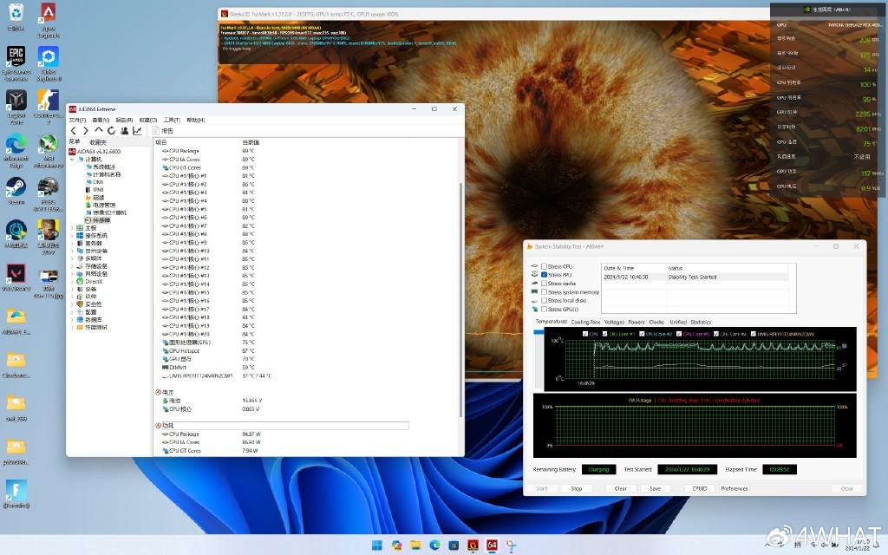Uncheck the Stress FPU checkbox
Screen dimensions: 888x555
[544, 275]
